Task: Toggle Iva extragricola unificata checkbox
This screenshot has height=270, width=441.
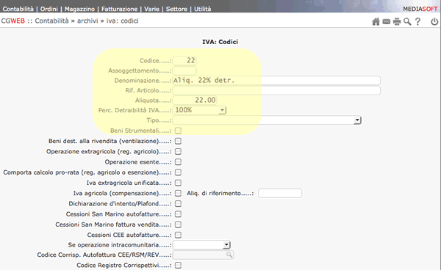Action: 178,183
